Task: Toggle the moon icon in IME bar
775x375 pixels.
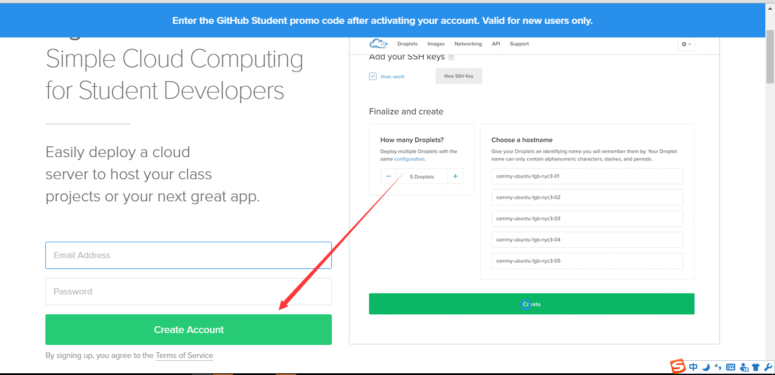Action: coord(706,367)
